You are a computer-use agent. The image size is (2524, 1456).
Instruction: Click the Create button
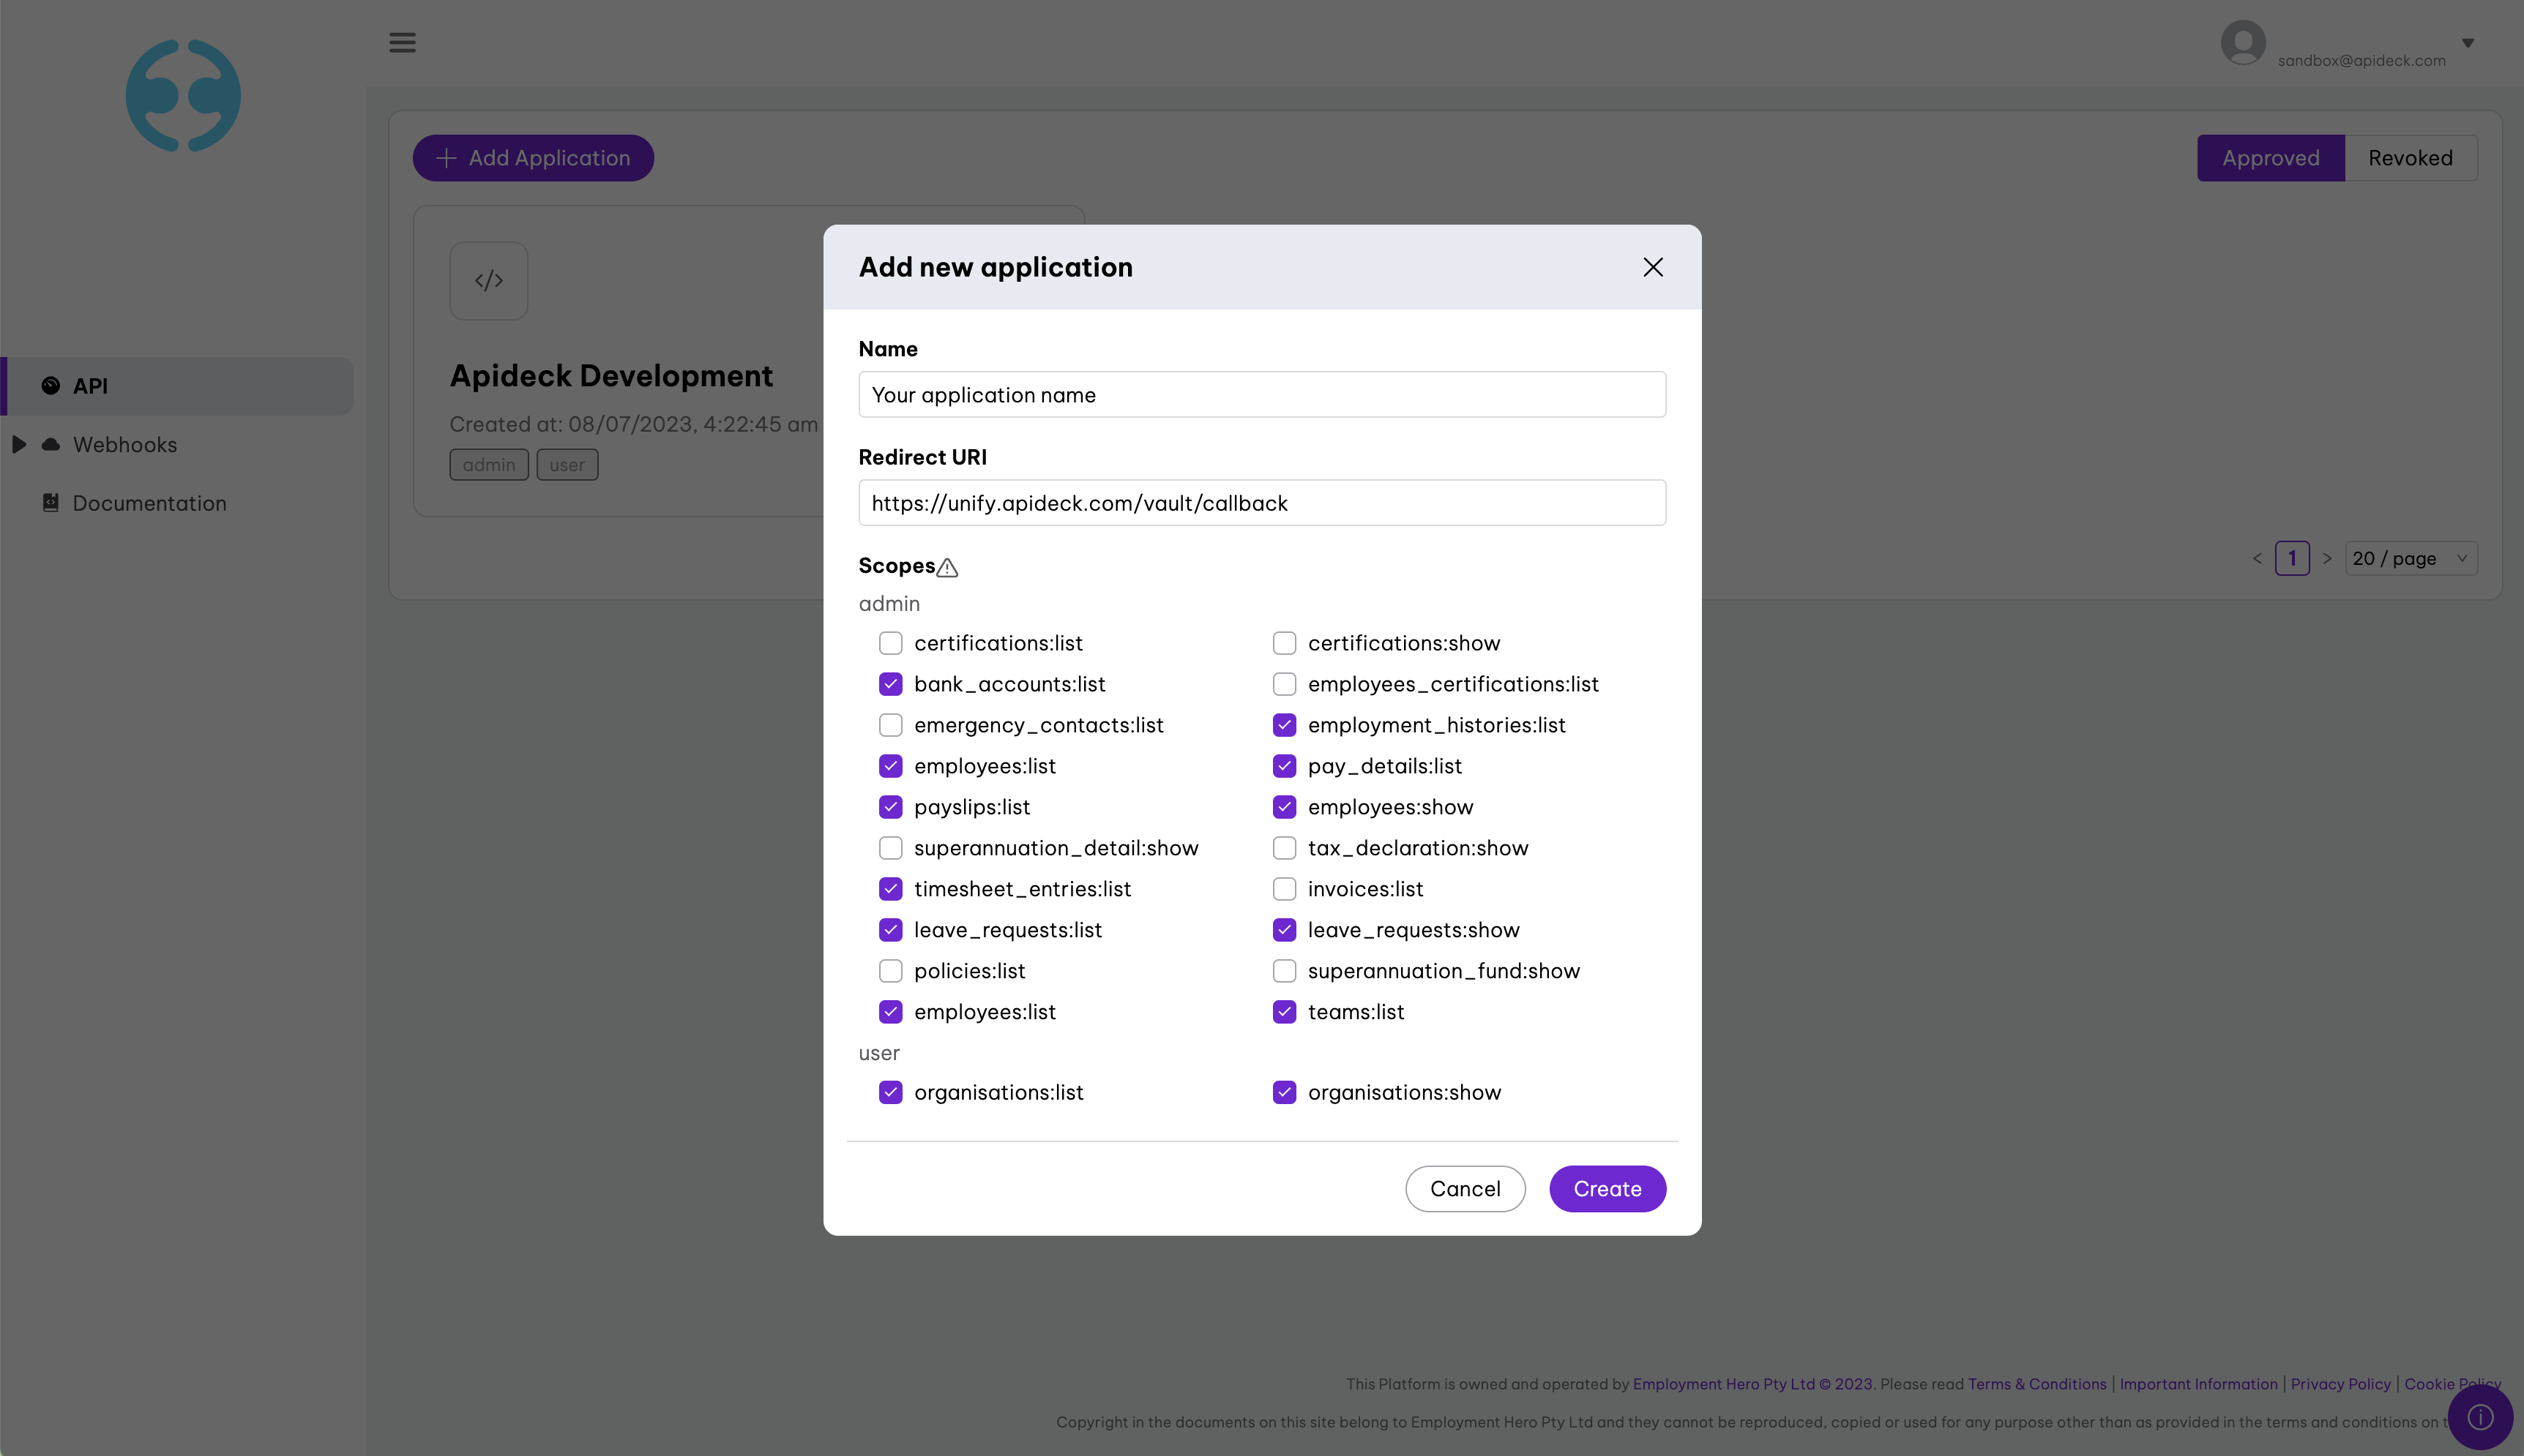tap(1607, 1189)
